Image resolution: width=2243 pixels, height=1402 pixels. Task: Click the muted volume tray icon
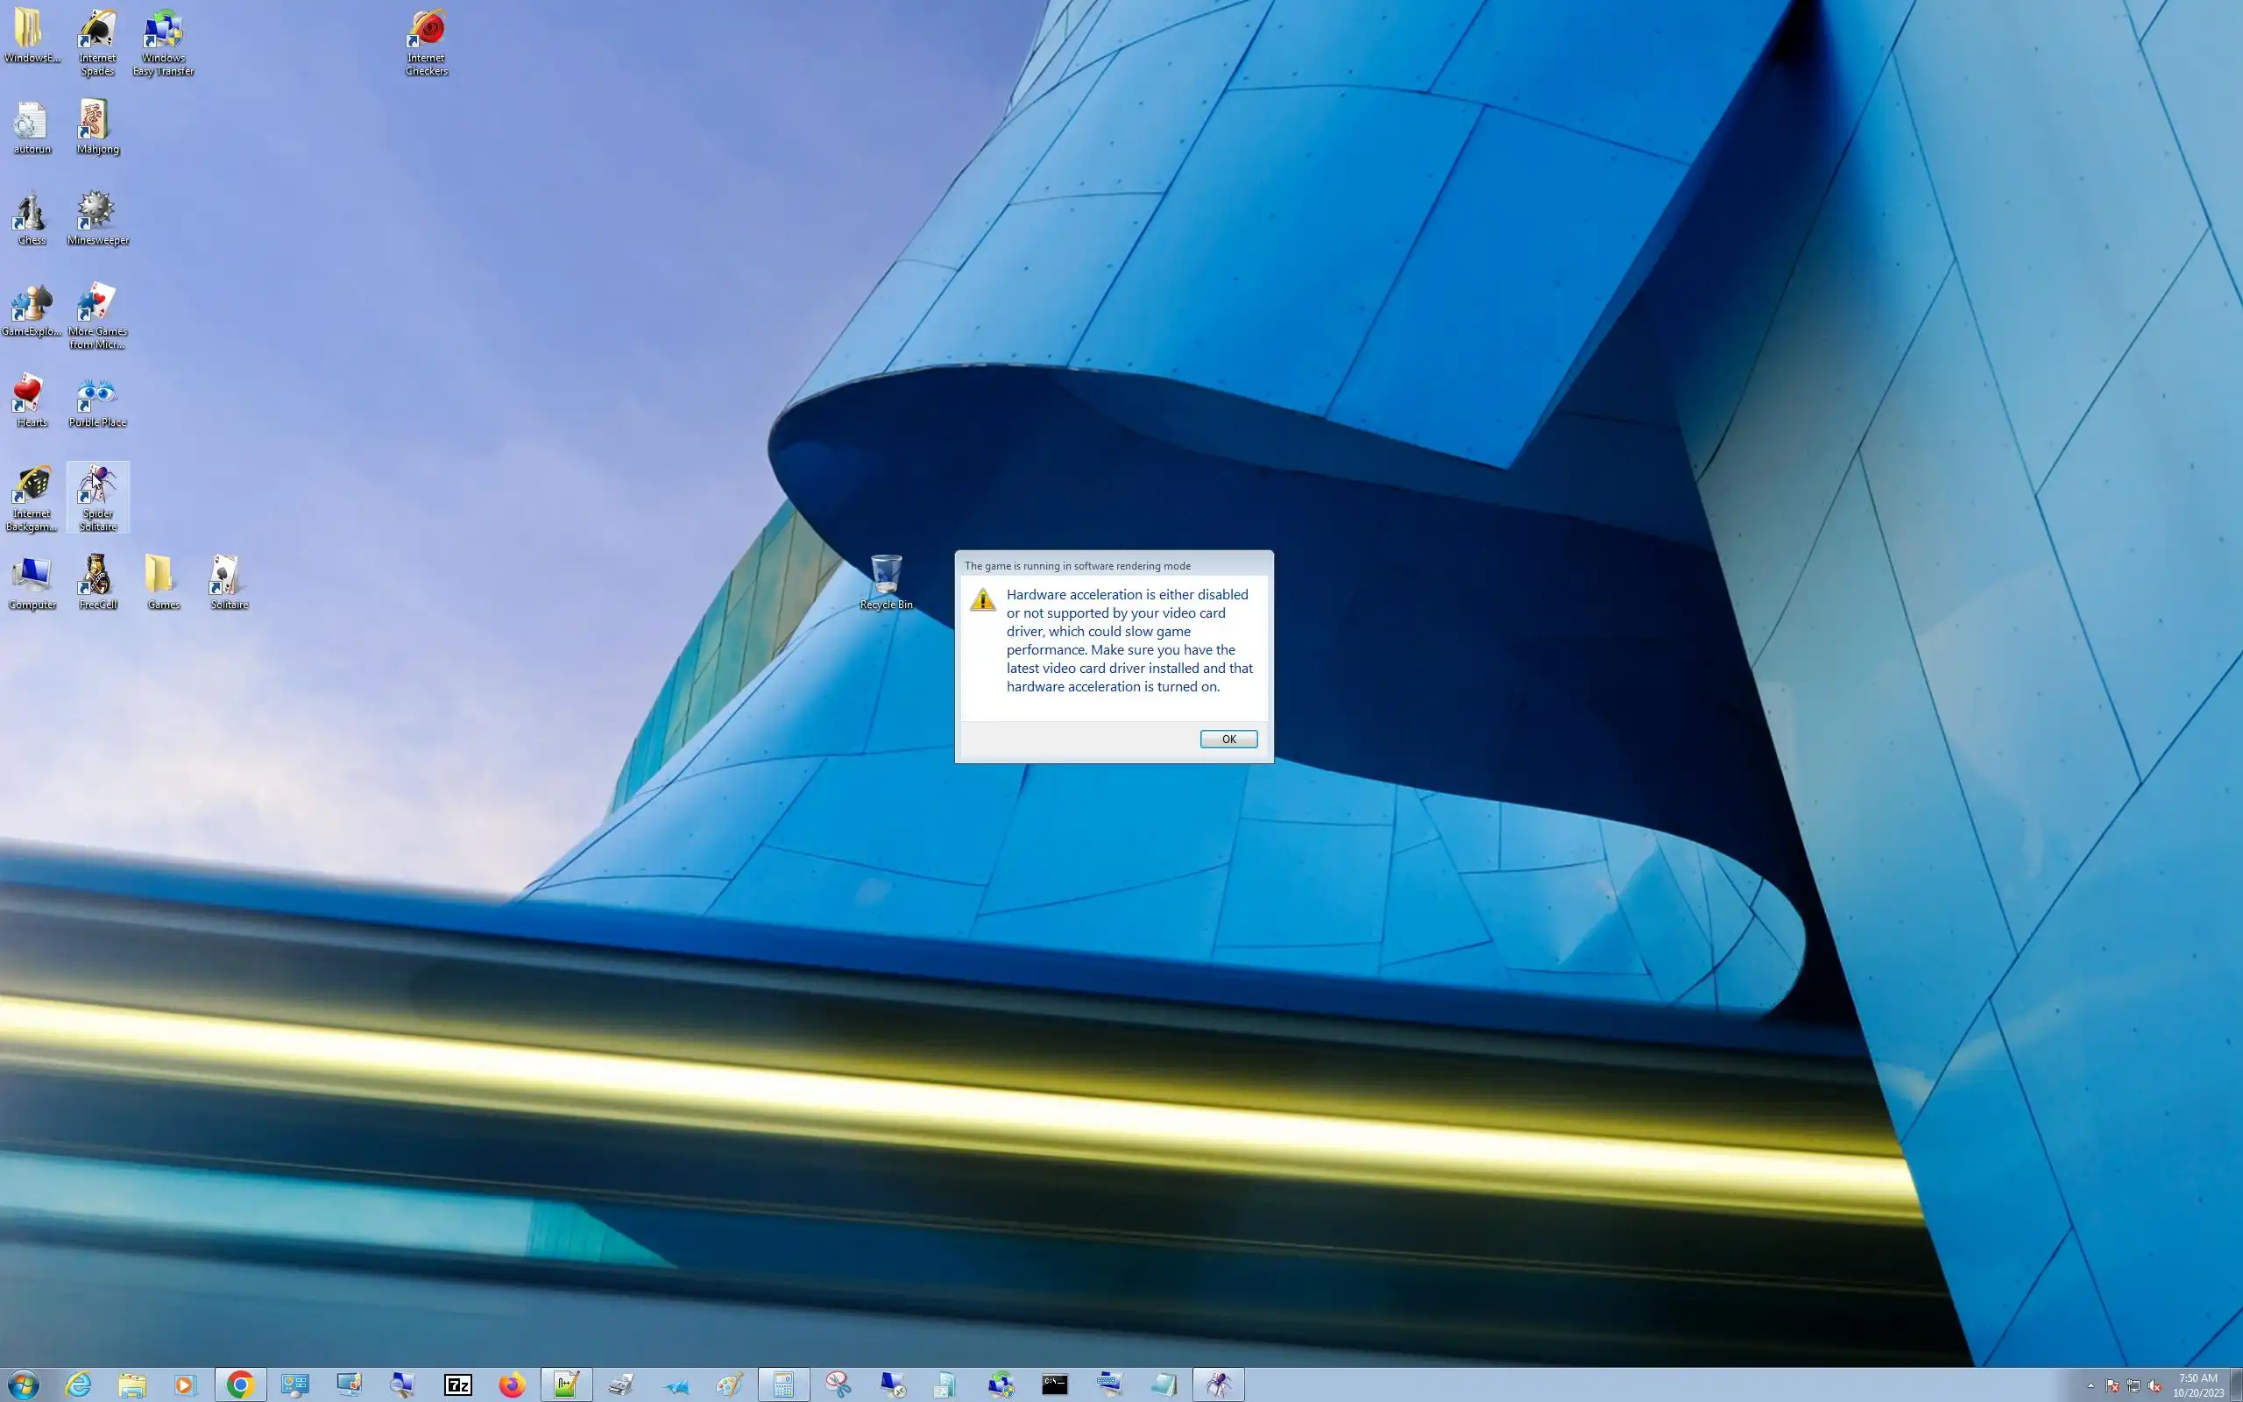2154,1385
